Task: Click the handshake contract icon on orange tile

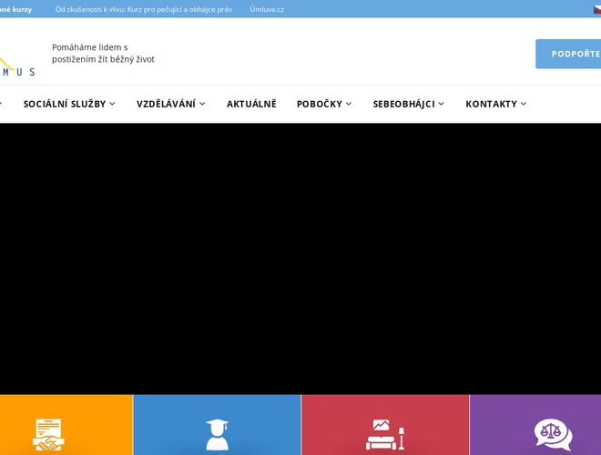Action: point(48,434)
